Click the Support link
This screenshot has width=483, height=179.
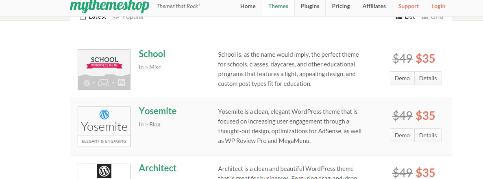click(x=408, y=6)
